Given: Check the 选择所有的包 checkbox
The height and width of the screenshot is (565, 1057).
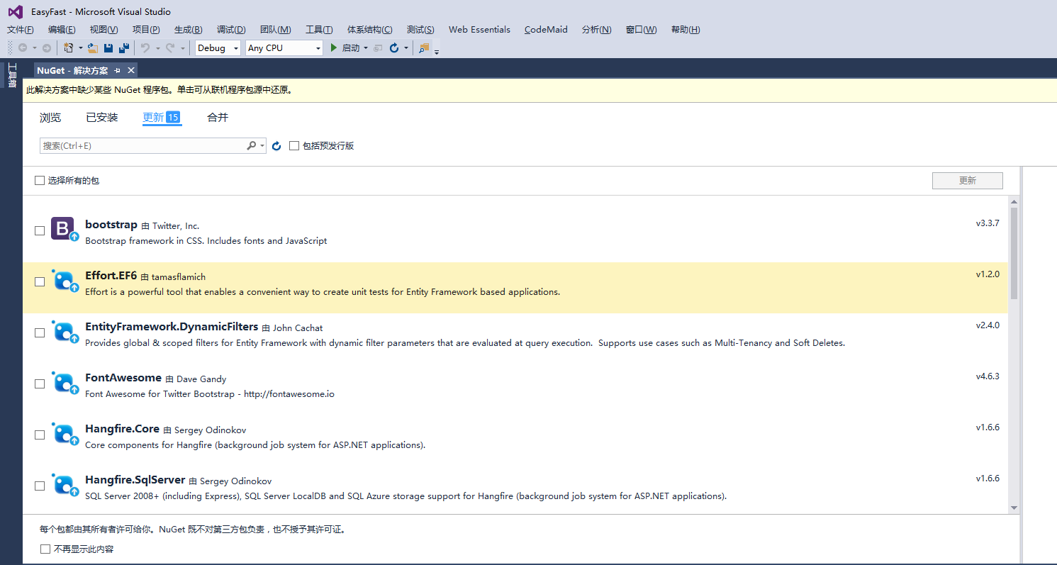Looking at the screenshot, I should (x=40, y=181).
